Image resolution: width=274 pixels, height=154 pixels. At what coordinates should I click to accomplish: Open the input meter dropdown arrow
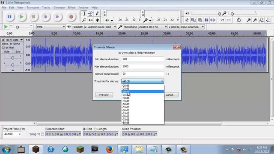click(150, 21)
